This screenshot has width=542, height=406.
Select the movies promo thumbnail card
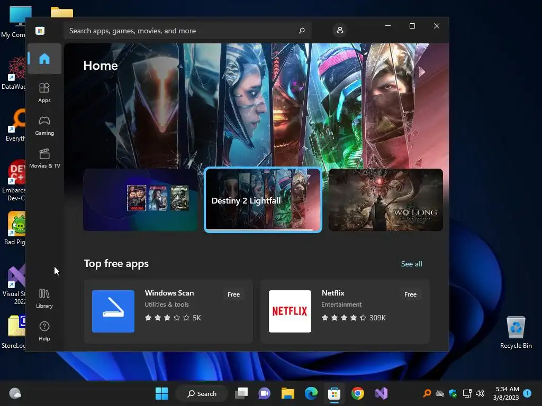(140, 200)
